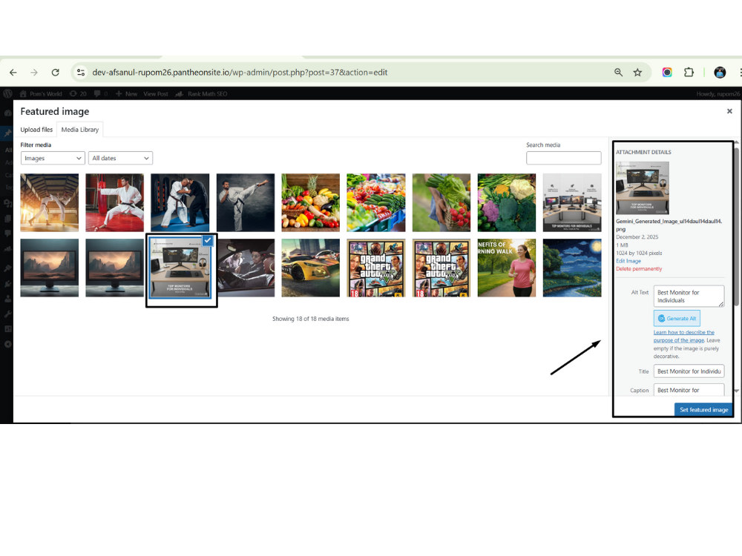The height and width of the screenshot is (556, 742).
Task: Open Learn how to describe the purpose link
Action: click(x=684, y=336)
